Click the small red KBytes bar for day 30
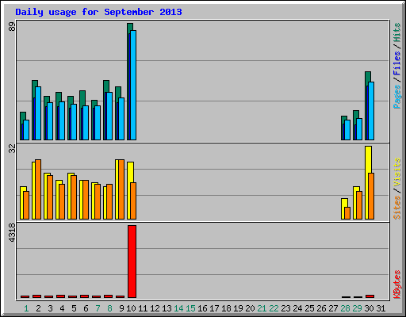 370,296
